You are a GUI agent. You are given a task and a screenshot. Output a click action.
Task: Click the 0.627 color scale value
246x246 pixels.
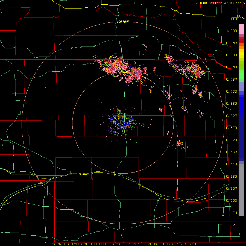click(232, 116)
